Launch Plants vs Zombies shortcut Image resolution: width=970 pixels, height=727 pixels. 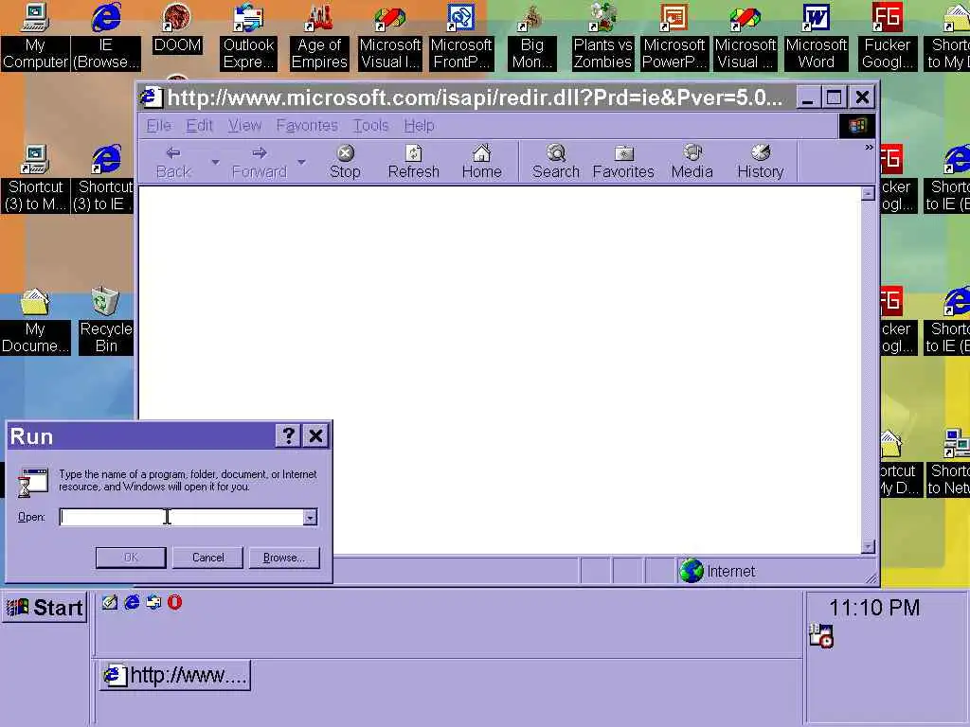point(602,36)
